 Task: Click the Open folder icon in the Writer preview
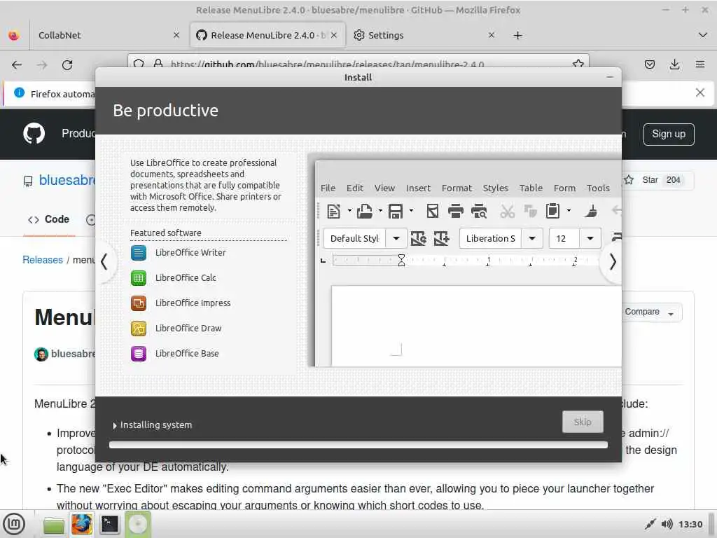pos(364,211)
